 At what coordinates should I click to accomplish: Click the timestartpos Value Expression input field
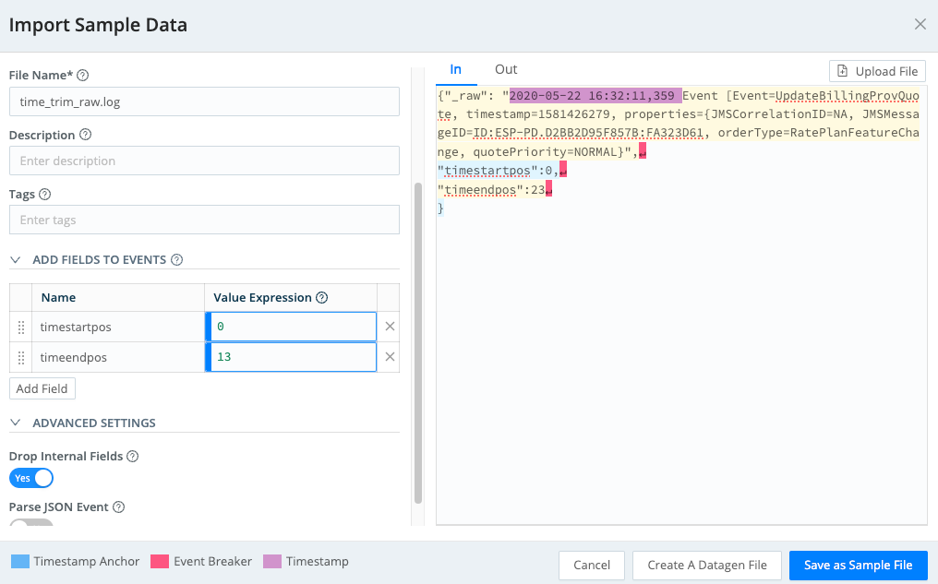(x=291, y=326)
